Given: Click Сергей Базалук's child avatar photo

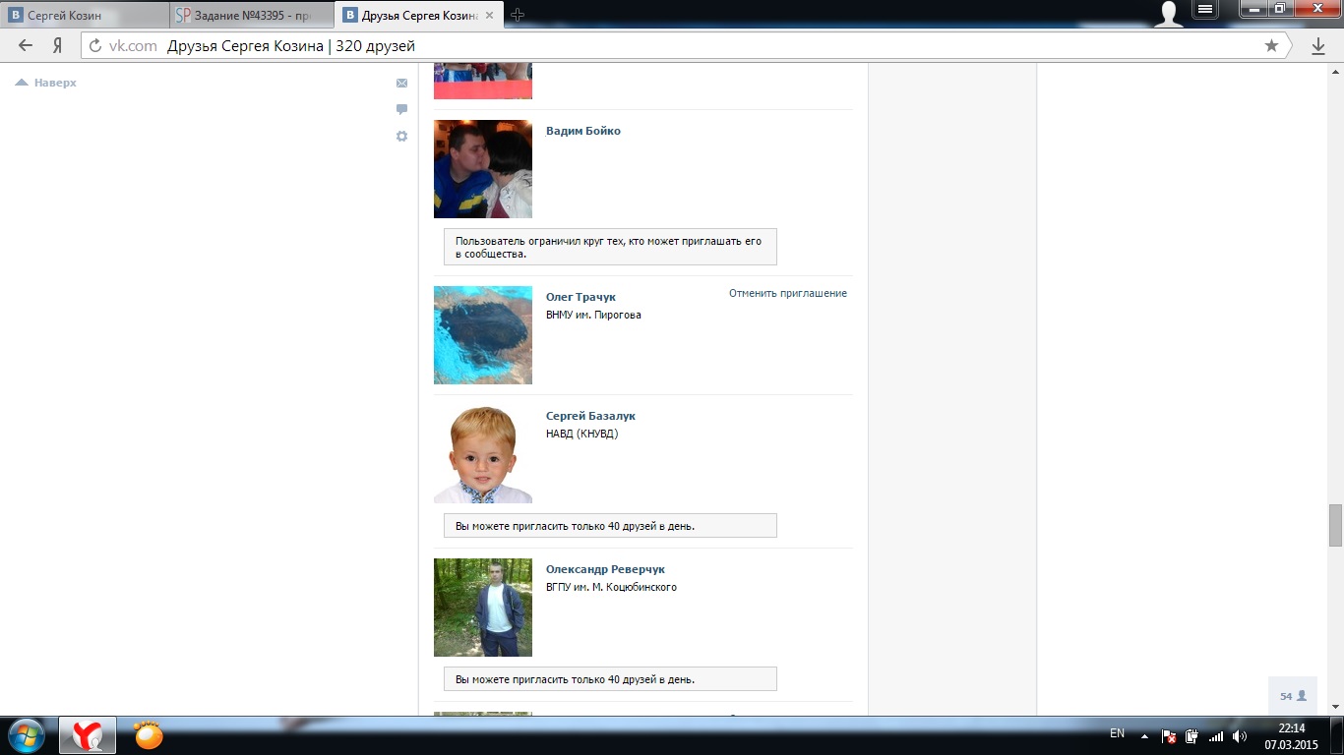Looking at the screenshot, I should [x=483, y=454].
